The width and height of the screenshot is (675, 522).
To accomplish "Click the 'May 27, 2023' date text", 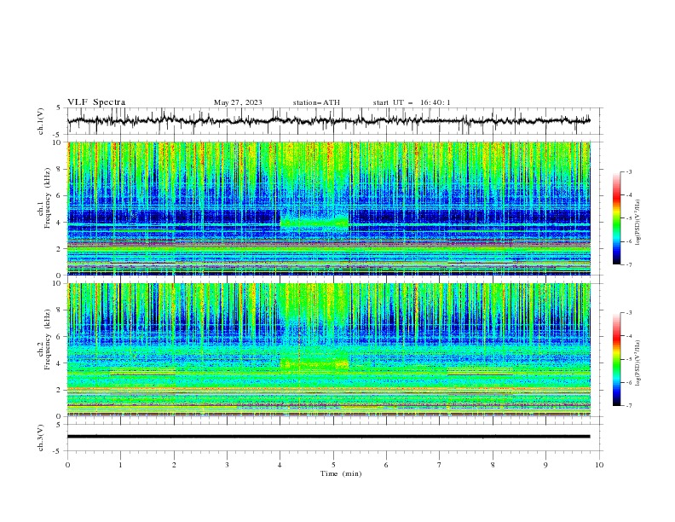I will [238, 102].
